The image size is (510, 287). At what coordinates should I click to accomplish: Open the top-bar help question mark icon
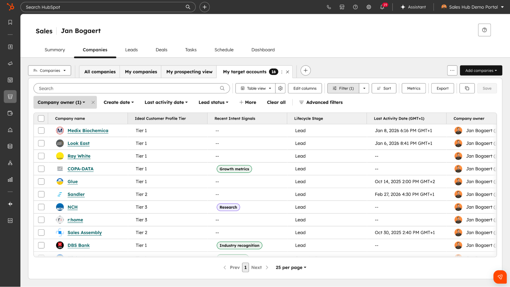click(355, 7)
